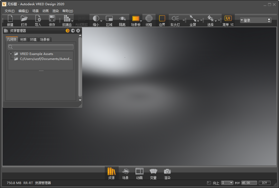
Task: Click the asset manager search field
Action: click(x=41, y=47)
